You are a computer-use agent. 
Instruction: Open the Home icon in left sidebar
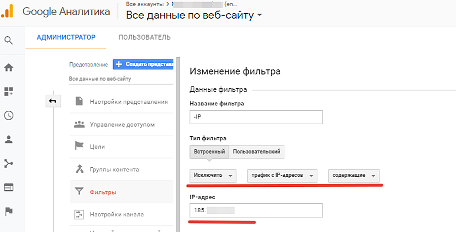coord(9,67)
